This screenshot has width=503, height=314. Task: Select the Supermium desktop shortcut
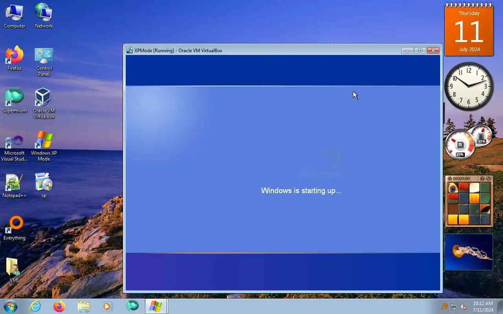click(x=15, y=100)
